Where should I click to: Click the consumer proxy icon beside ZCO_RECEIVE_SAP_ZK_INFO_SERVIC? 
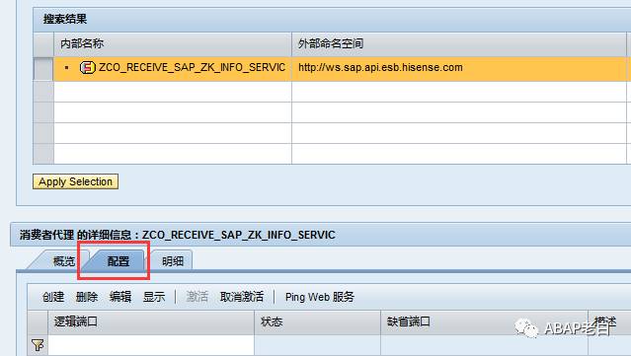(87, 67)
